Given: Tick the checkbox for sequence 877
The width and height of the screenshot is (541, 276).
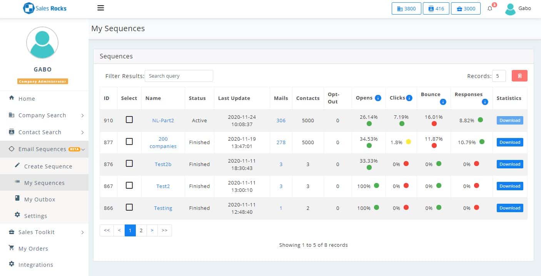Looking at the screenshot, I should 129,141.
